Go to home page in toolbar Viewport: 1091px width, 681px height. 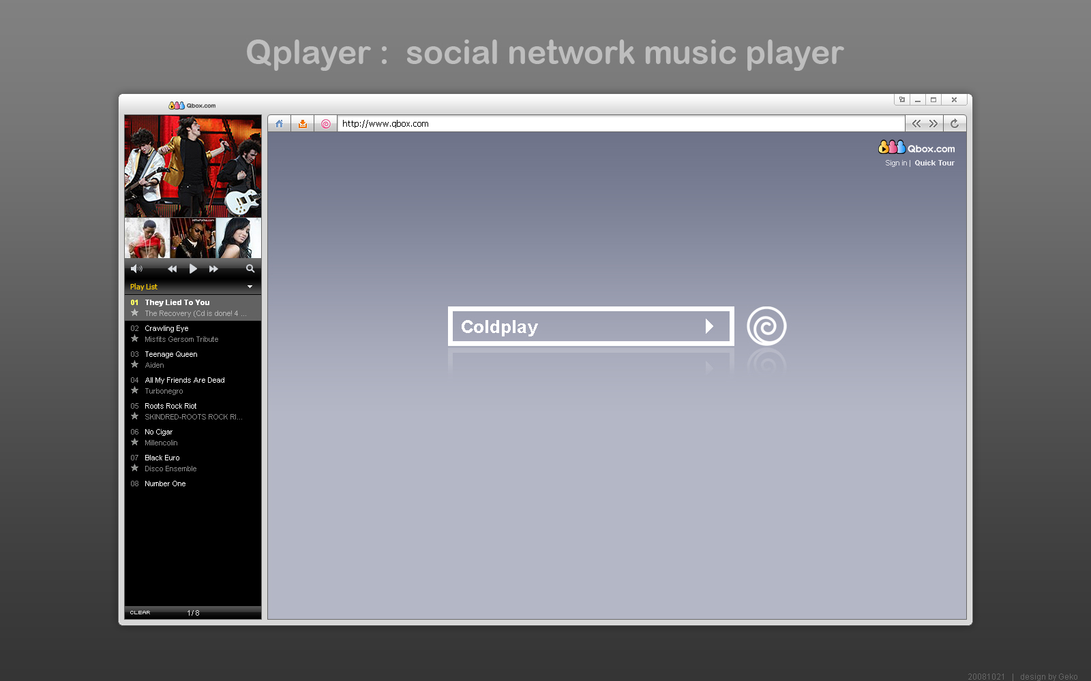point(279,124)
